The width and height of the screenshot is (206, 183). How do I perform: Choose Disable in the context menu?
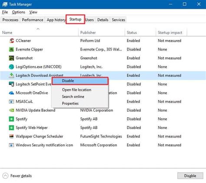80,81
